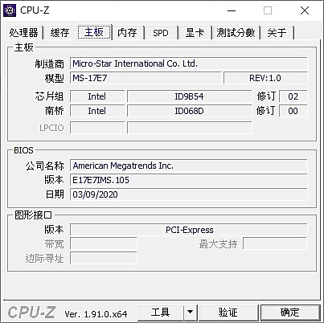Select chipset ID9B54 value
The image size is (324, 323).
coord(189,96)
